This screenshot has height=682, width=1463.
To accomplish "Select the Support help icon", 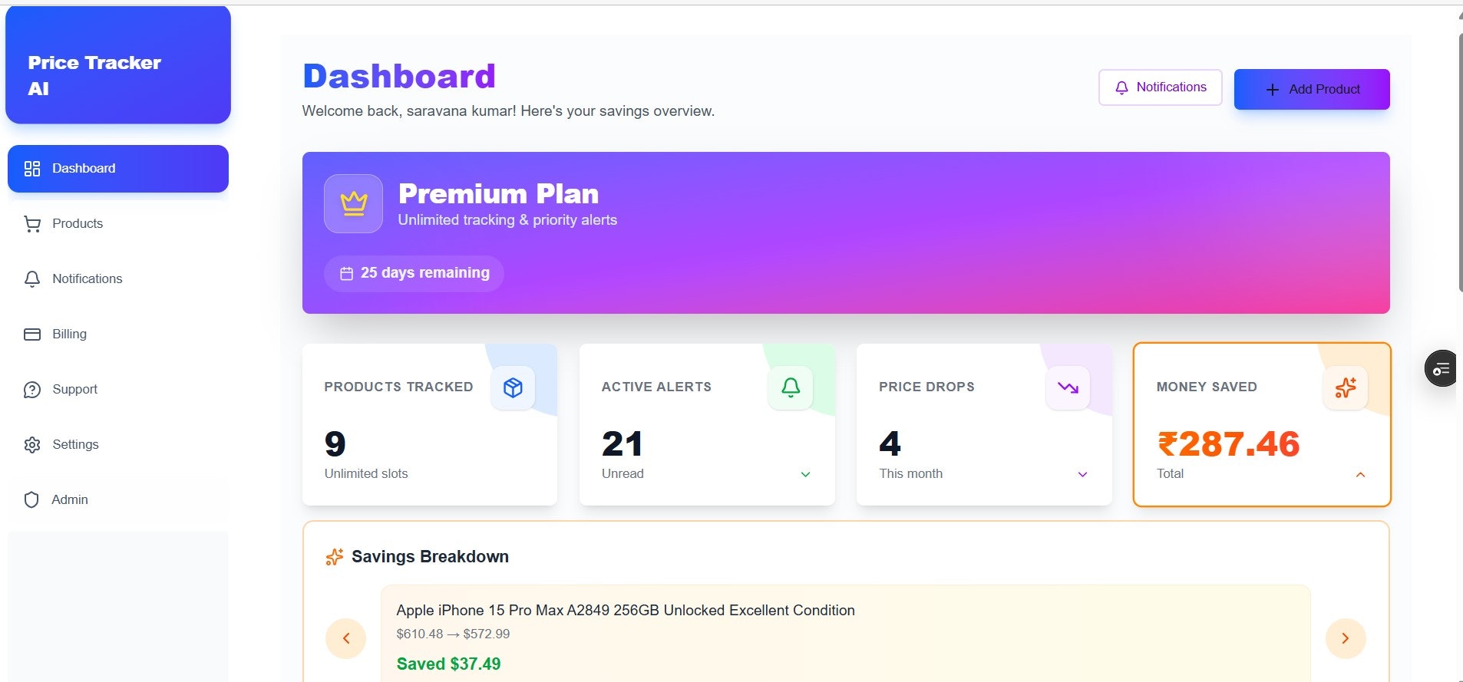I will coord(32,389).
